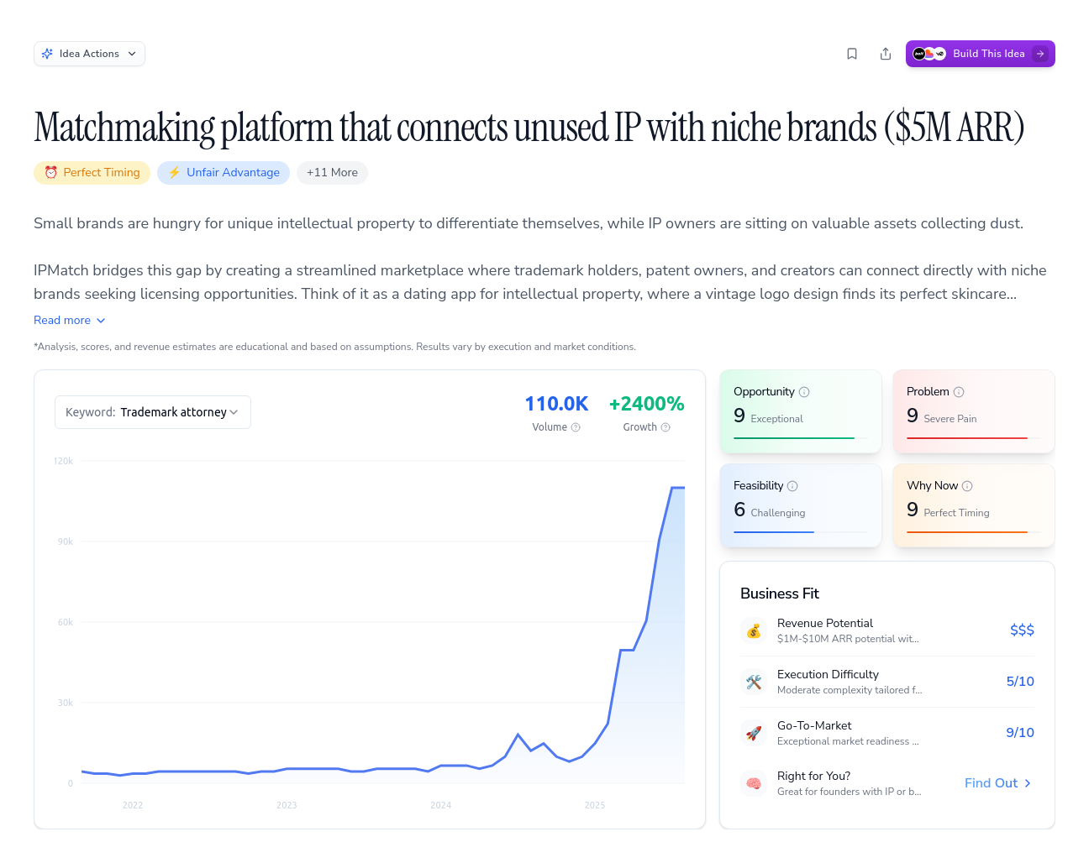Open the Go-To-Market row
1089x863 pixels.
pos(886,733)
